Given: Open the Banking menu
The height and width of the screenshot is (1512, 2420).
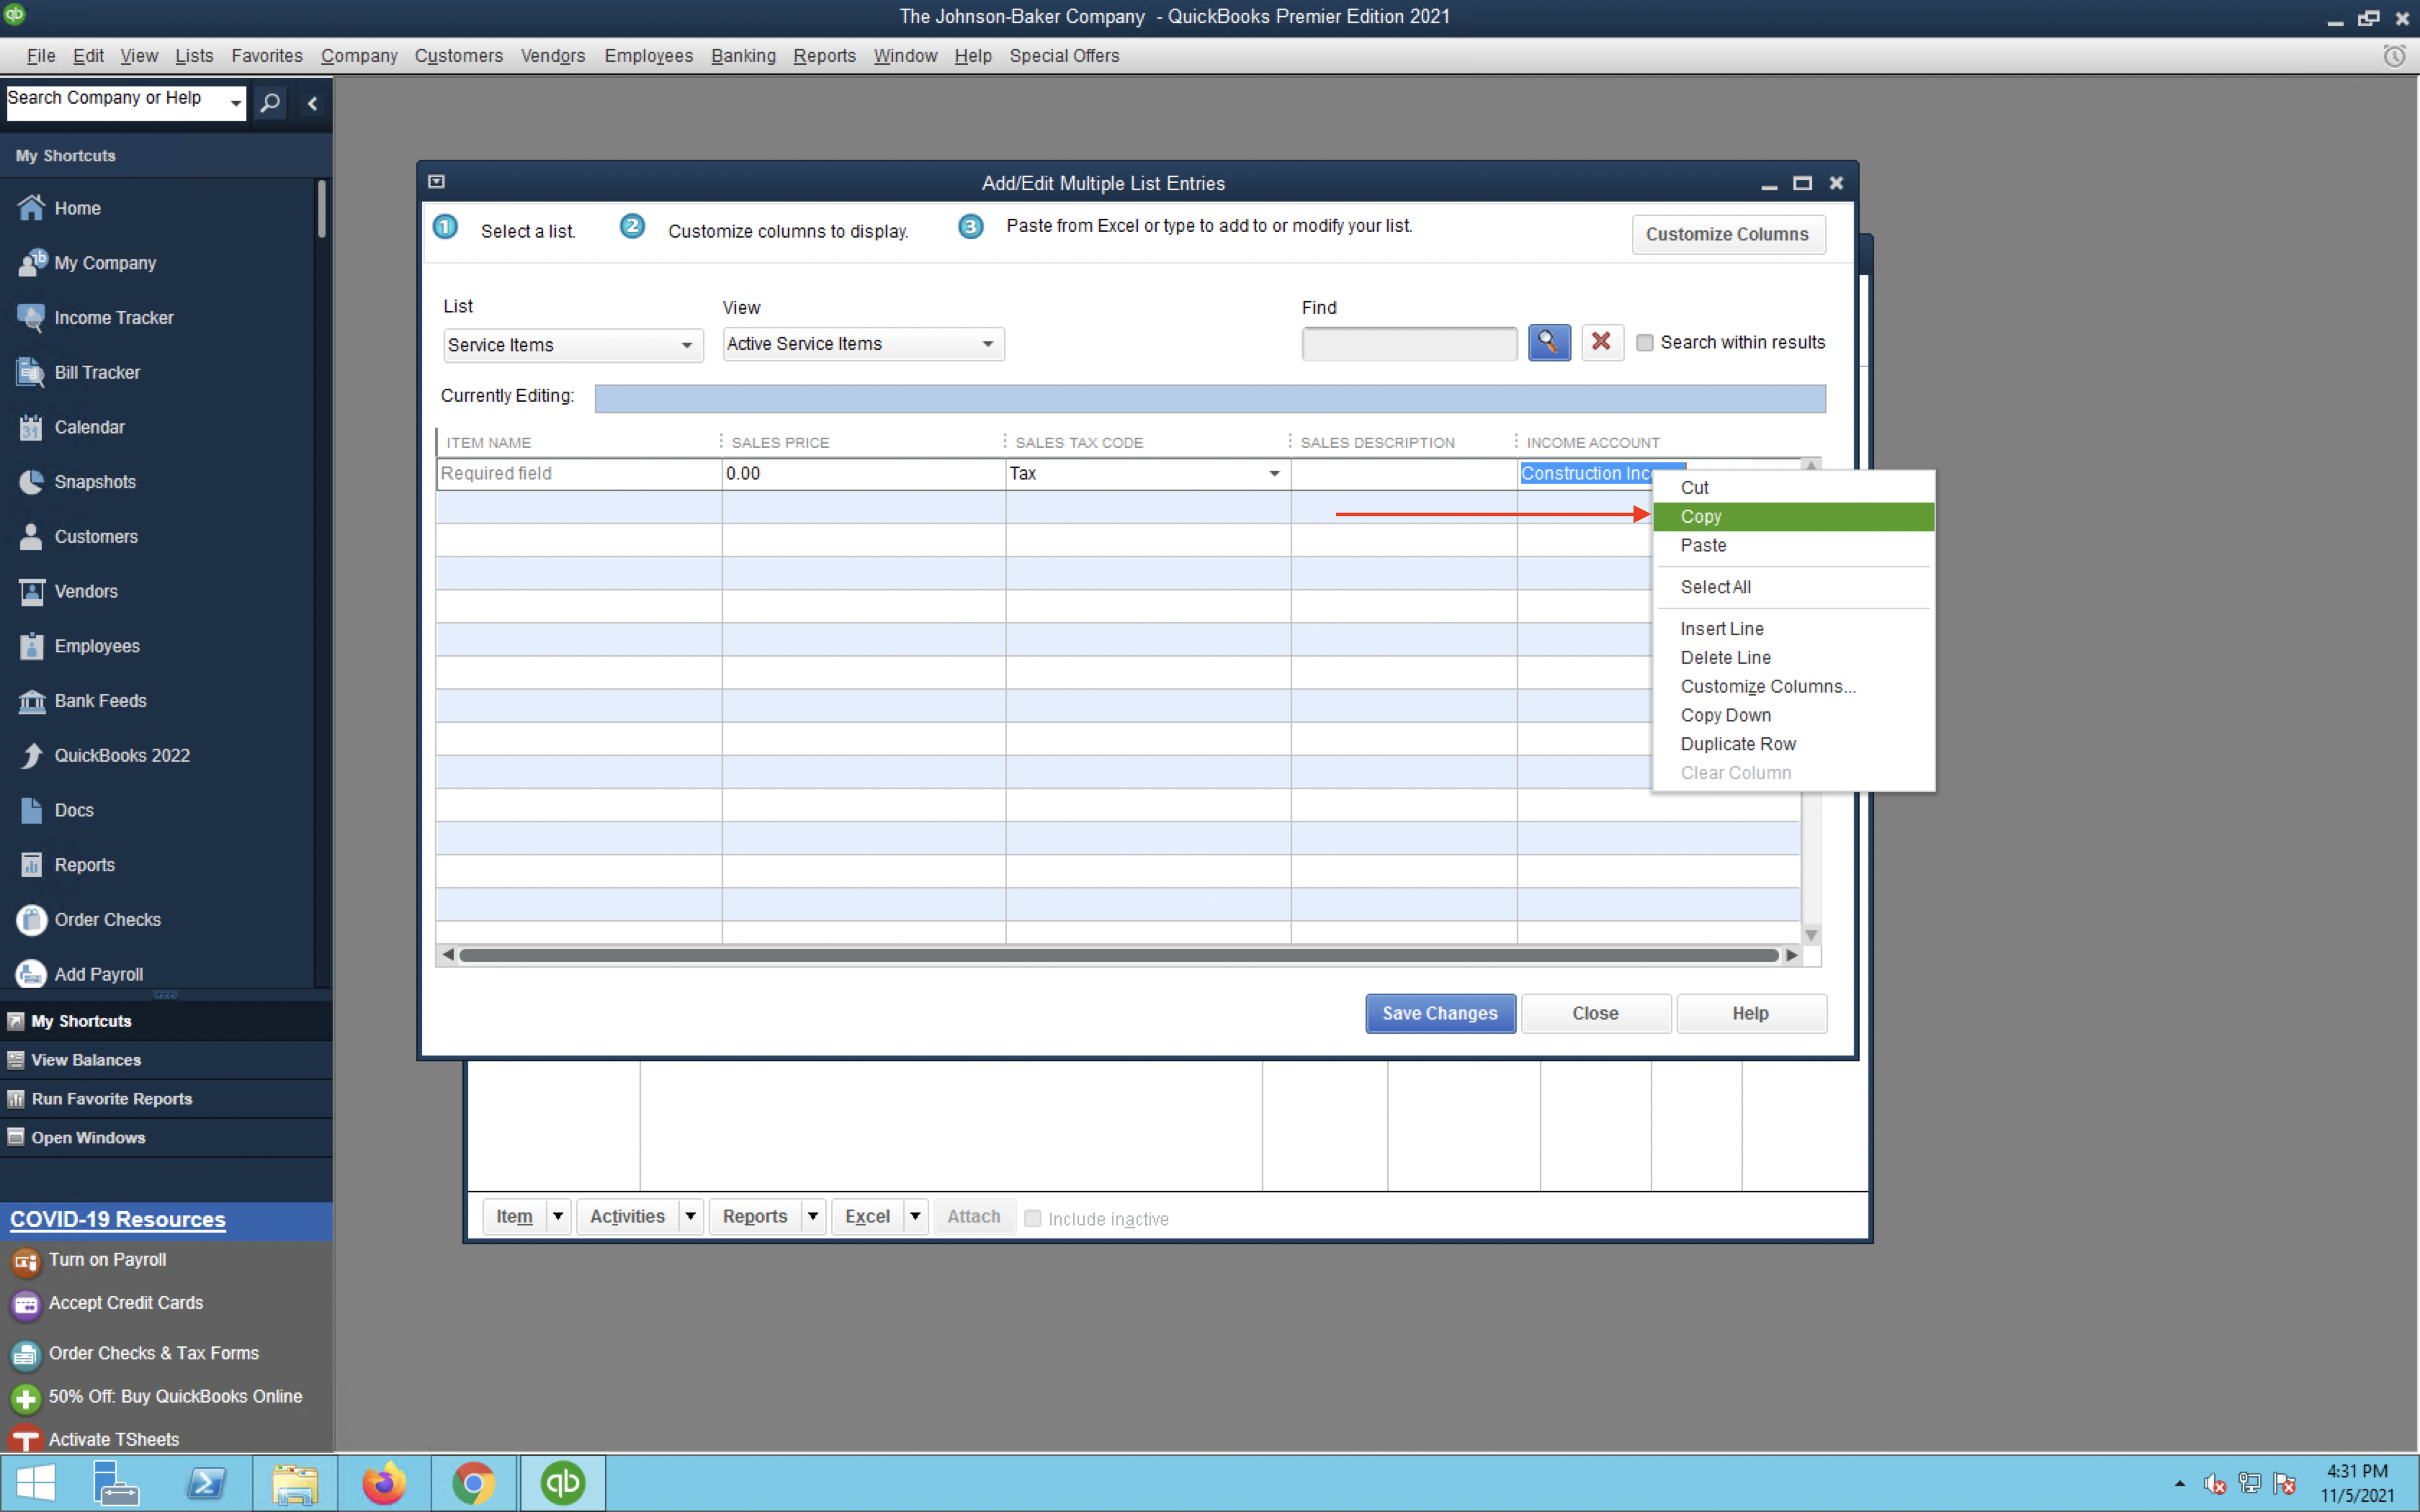Looking at the screenshot, I should [743, 56].
